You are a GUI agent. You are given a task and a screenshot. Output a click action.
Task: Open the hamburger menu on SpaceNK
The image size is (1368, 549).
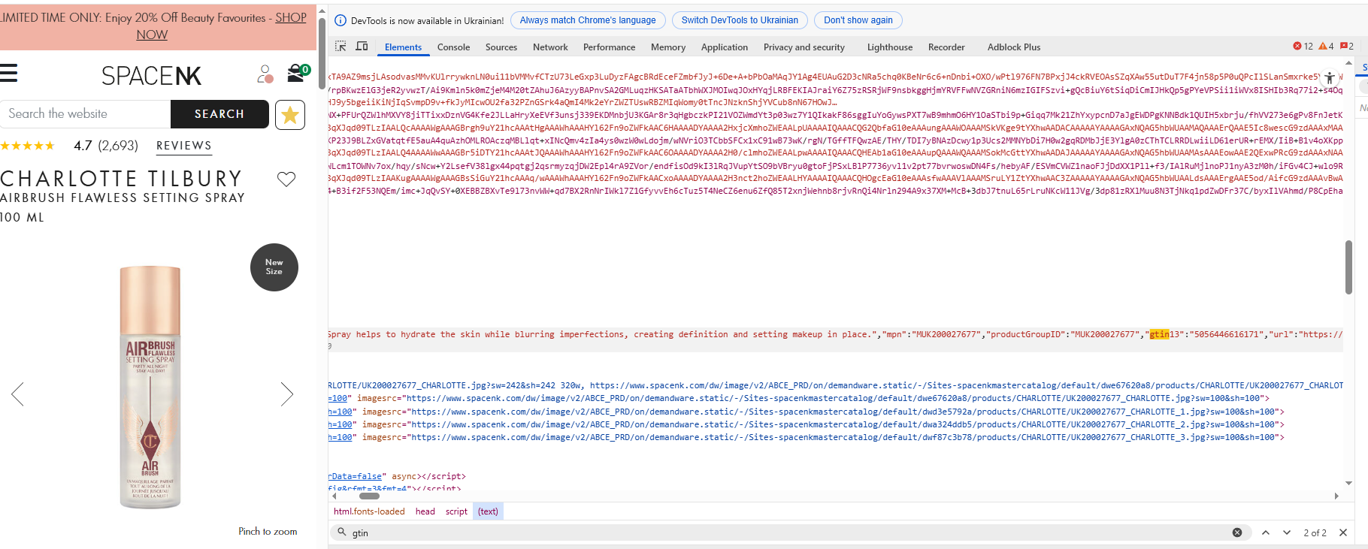coord(8,73)
